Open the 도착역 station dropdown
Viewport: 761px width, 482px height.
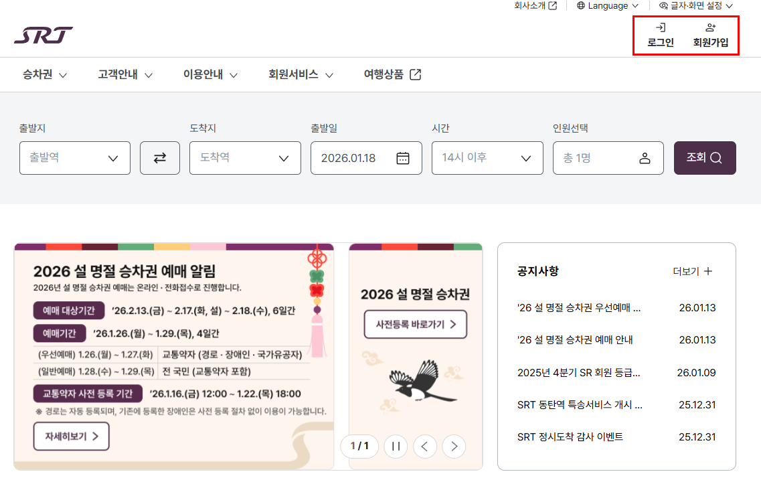(x=245, y=158)
